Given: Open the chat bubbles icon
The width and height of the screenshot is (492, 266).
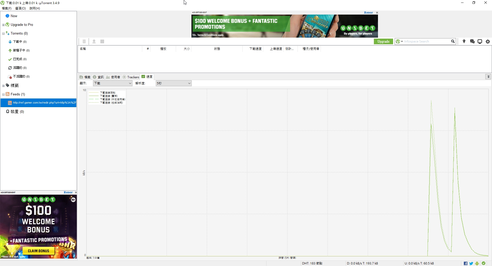Looking at the screenshot, I should pos(472,41).
